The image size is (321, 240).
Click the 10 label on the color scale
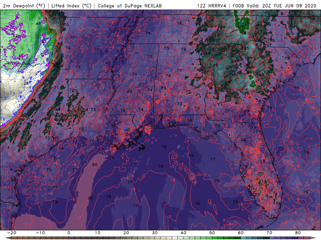click(x=98, y=233)
